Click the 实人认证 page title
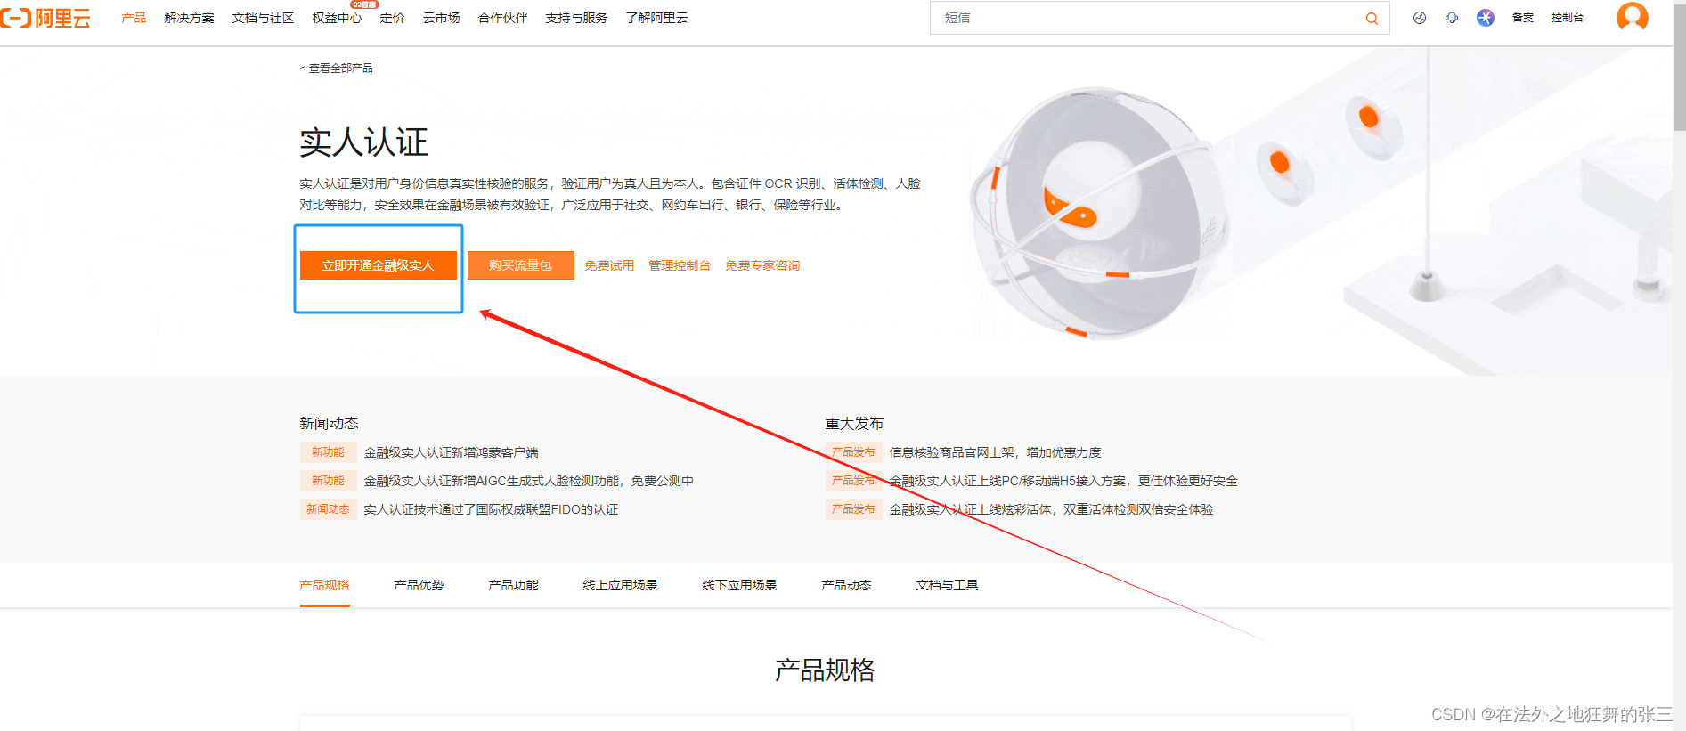This screenshot has height=731, width=1686. point(363,142)
